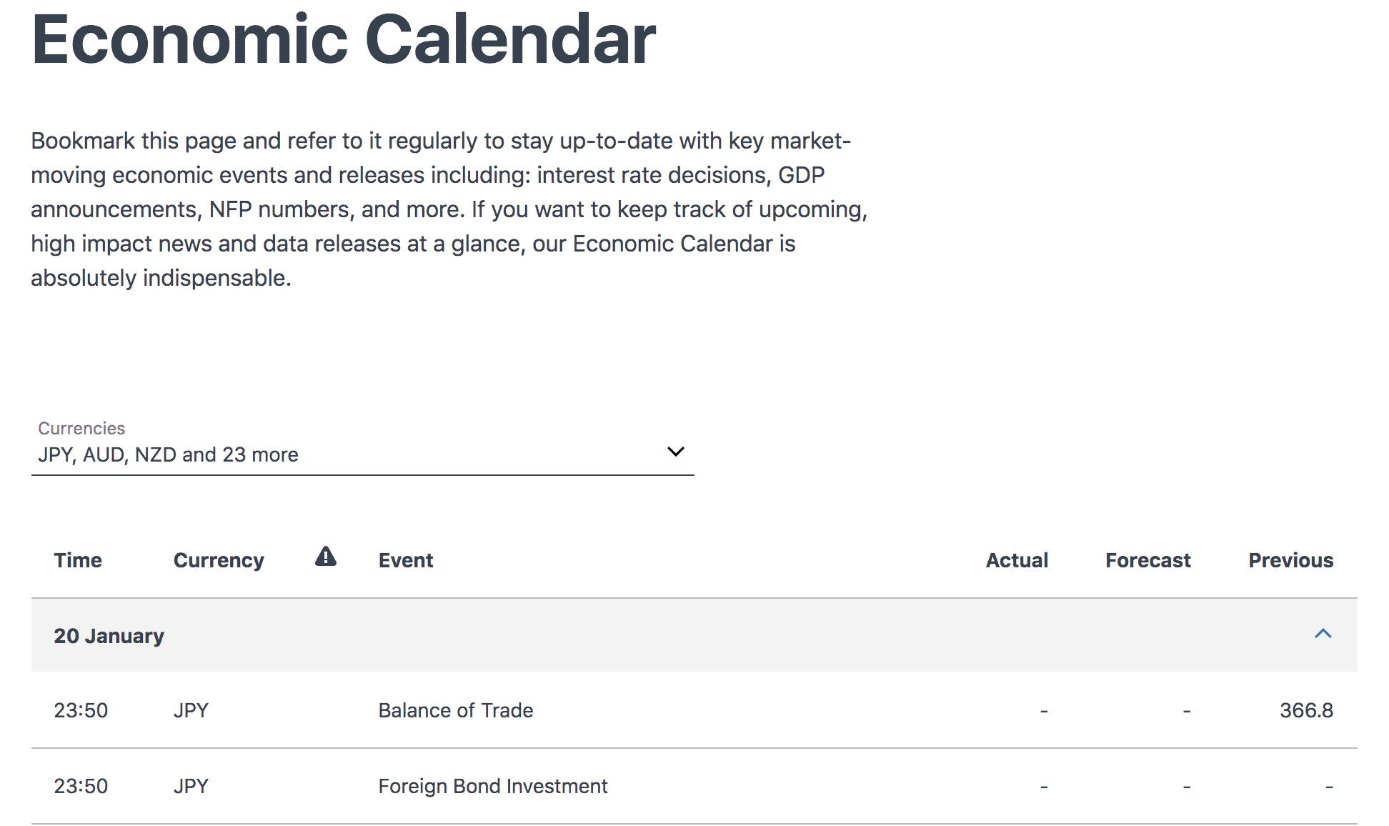Click the 366.8 previous value

click(1306, 710)
